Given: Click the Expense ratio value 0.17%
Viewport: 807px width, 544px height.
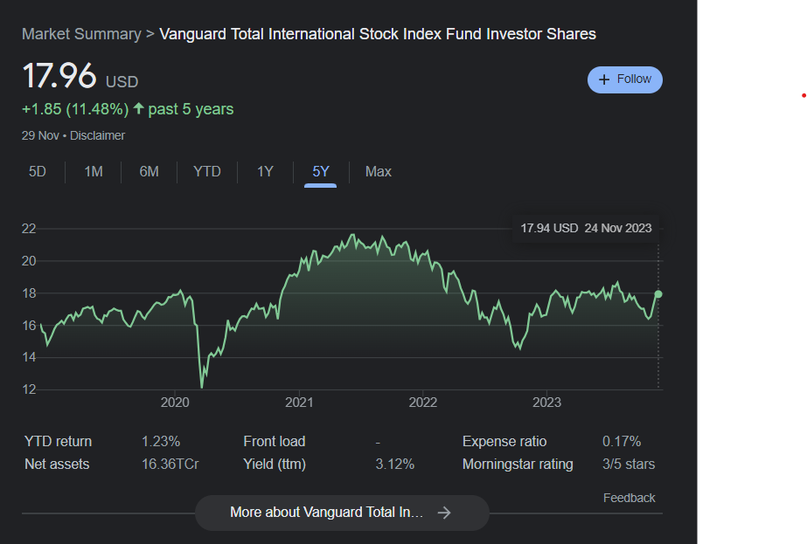Looking at the screenshot, I should [622, 441].
